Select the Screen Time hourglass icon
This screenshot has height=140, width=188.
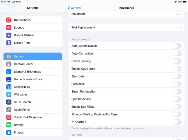[x=9, y=43]
